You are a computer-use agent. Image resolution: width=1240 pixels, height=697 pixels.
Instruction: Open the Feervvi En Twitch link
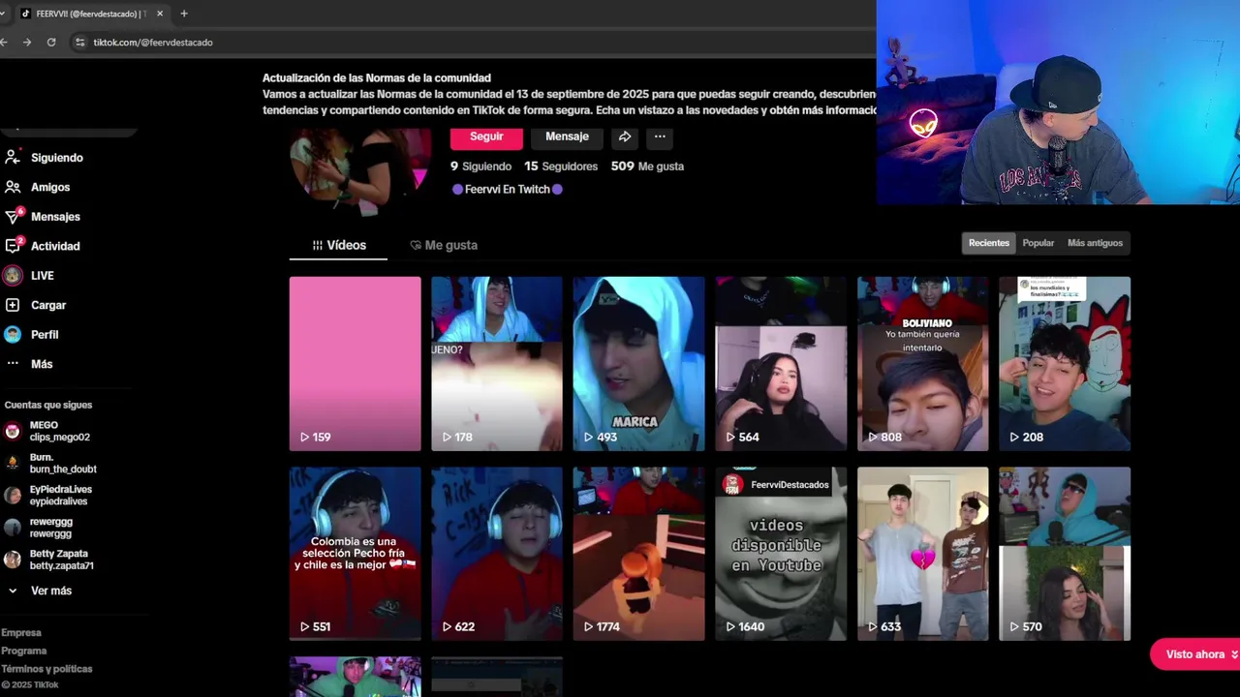pos(508,190)
